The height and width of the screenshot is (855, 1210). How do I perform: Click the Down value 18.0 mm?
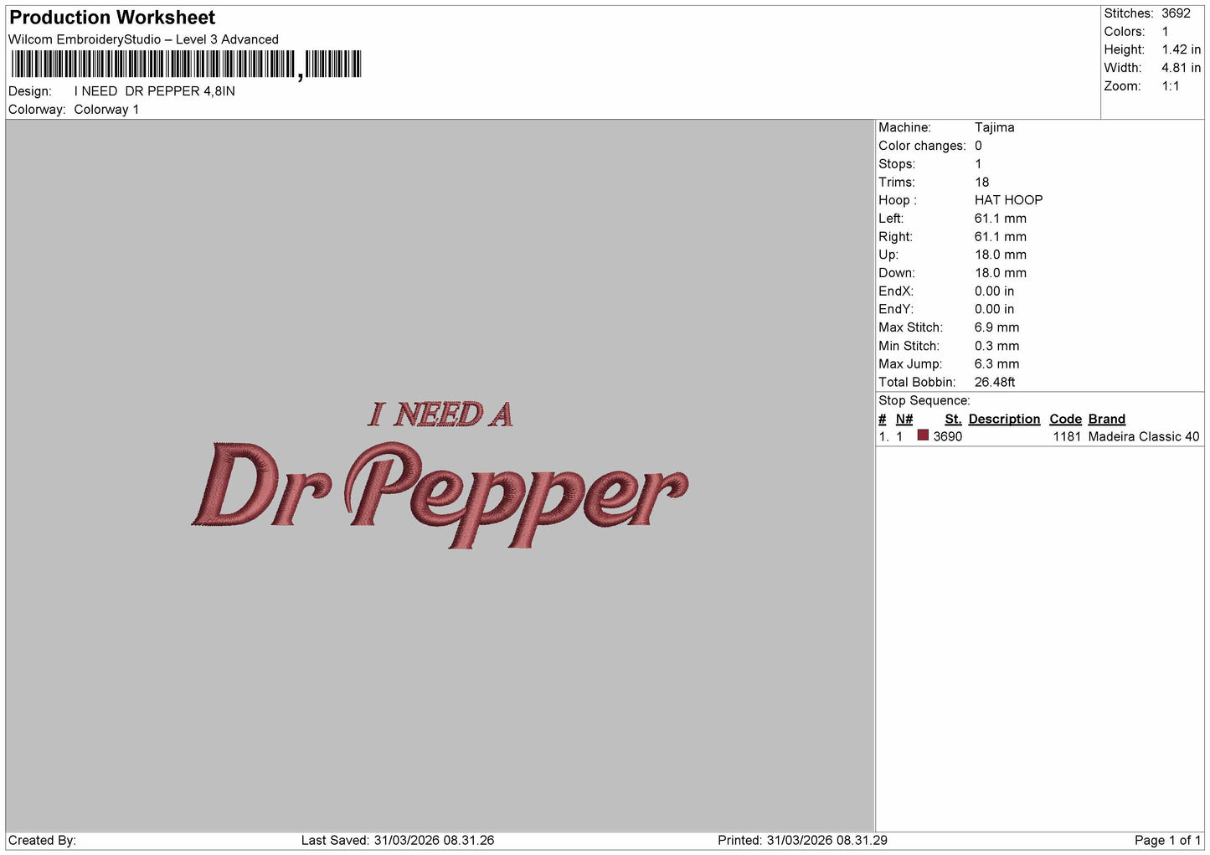pyautogui.click(x=1000, y=273)
